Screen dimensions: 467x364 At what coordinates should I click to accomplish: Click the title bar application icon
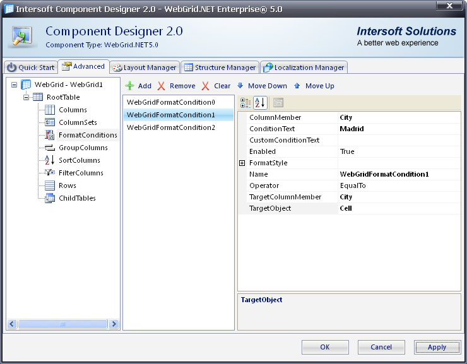pyautogui.click(x=9, y=9)
